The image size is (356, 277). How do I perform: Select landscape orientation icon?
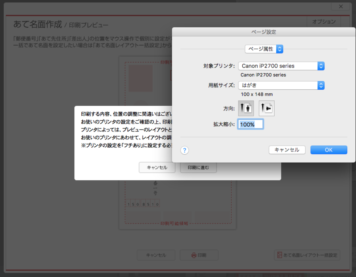pyautogui.click(x=267, y=108)
